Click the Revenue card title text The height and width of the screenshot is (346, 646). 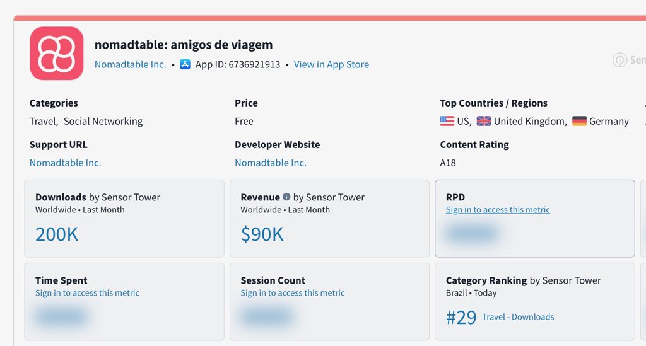[x=261, y=197]
